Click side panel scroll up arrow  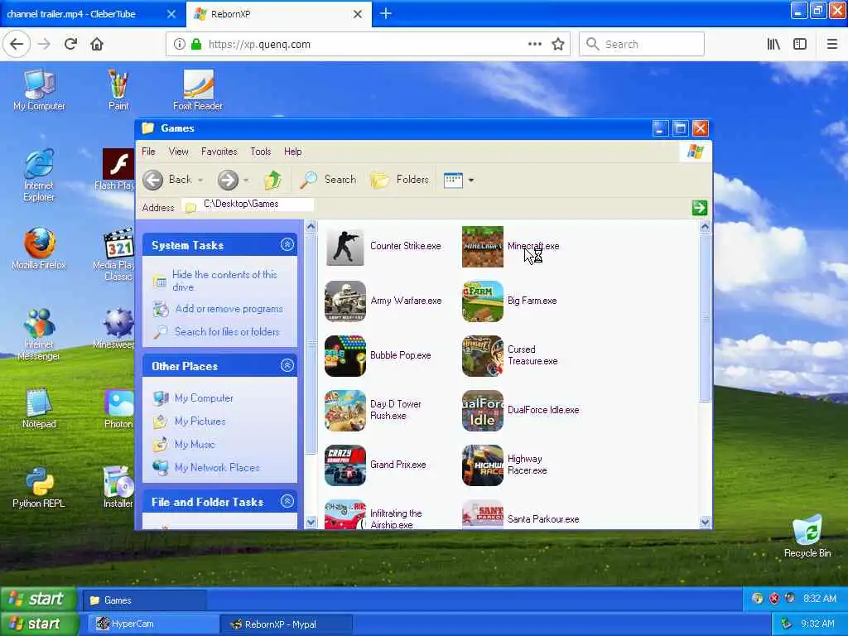pos(311,227)
